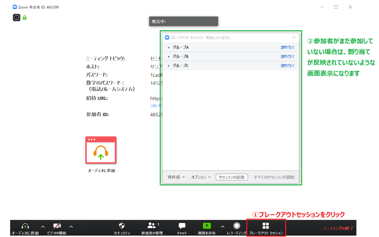Expand the グループC breakout room
Screen dimensions: 379x237
169,66
